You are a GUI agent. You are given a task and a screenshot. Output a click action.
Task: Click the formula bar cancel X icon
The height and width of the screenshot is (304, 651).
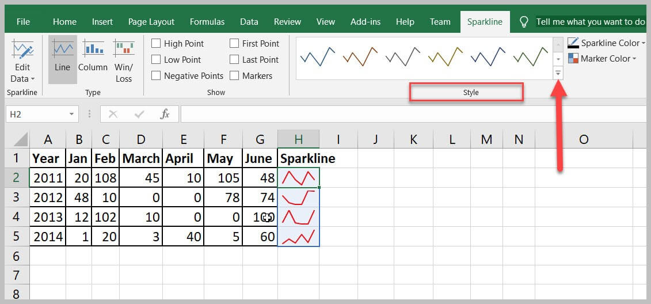(x=113, y=114)
